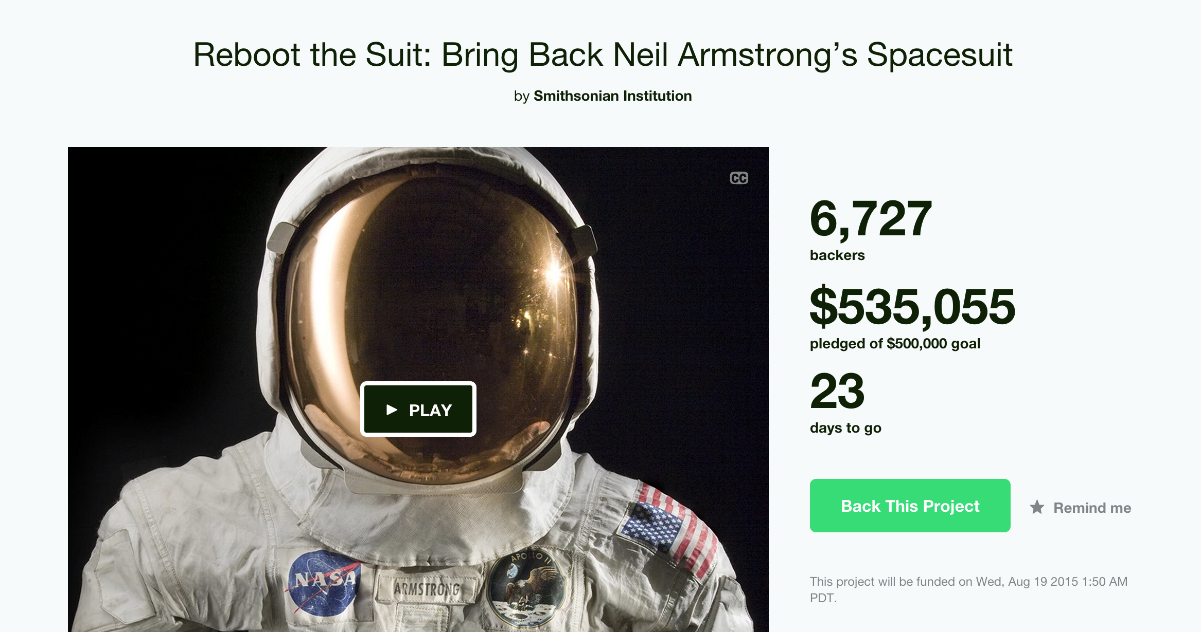The height and width of the screenshot is (632, 1201).
Task: Open the Smithsonian Institution creator link
Action: pyautogui.click(x=612, y=96)
